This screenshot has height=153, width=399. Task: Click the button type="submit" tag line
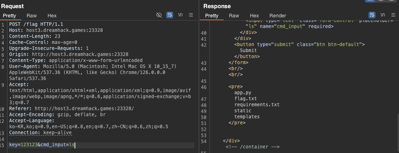point(300,44)
